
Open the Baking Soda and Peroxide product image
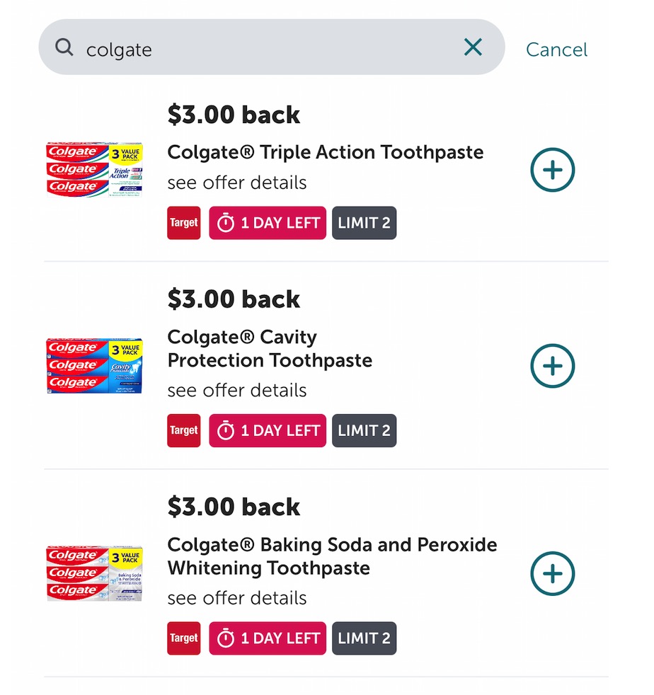tap(94, 573)
